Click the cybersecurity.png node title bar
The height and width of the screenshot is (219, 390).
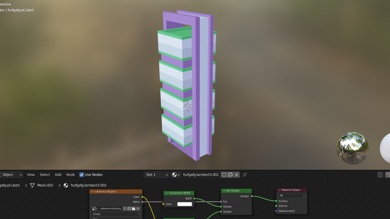pos(116,191)
